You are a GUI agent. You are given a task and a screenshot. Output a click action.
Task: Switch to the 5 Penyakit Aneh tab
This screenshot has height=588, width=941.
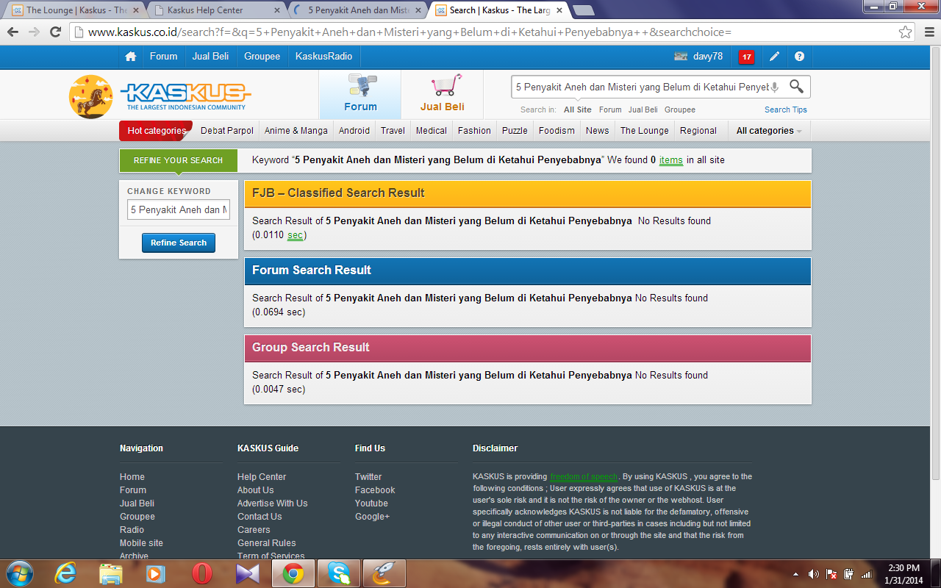coord(357,10)
